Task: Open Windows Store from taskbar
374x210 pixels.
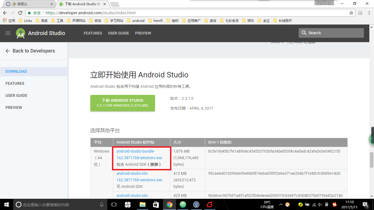Action: click(x=156, y=205)
